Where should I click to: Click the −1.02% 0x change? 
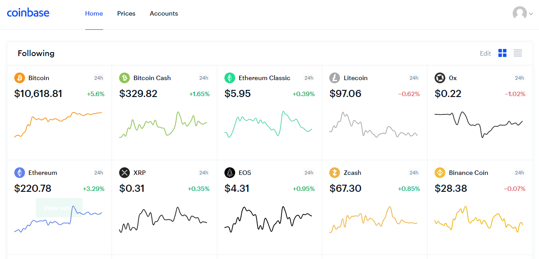click(515, 94)
